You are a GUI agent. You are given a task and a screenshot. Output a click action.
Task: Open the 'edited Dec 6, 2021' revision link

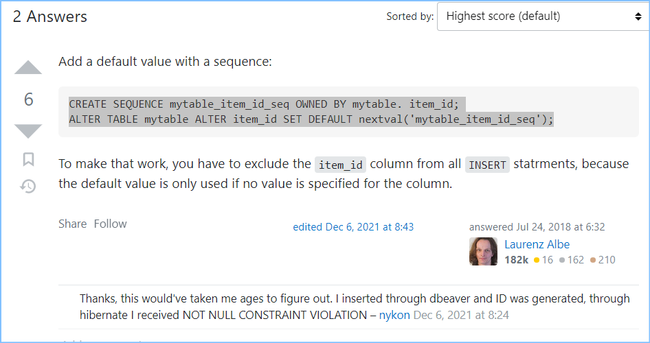click(x=353, y=227)
